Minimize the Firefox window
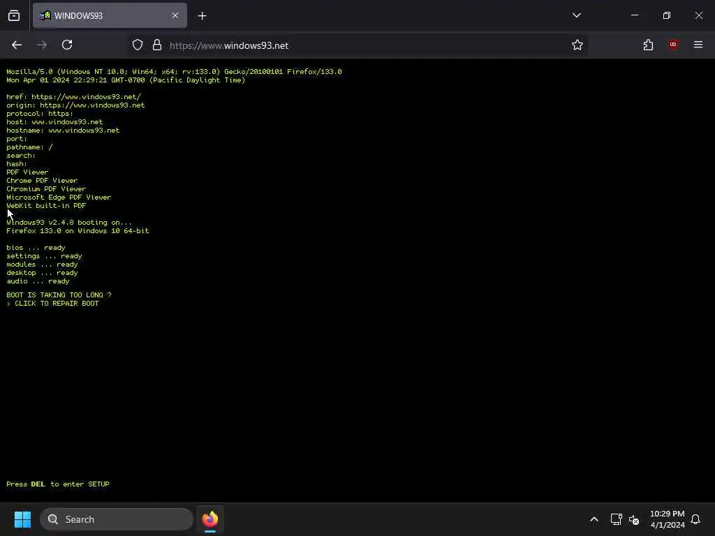The width and height of the screenshot is (715, 536). [634, 15]
